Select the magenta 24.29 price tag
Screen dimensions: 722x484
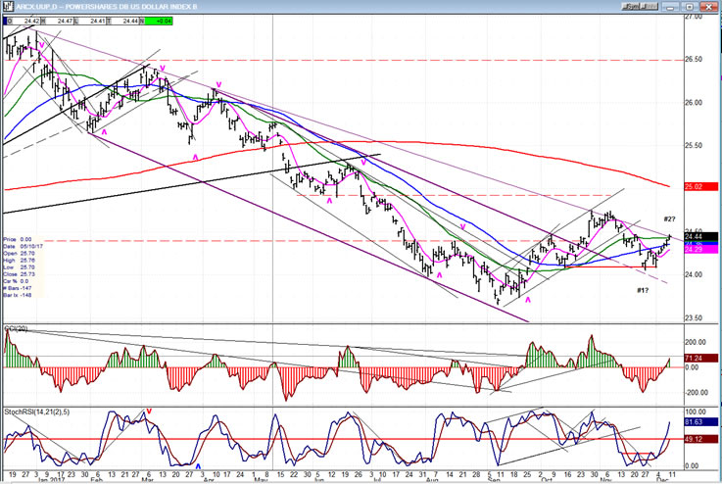tap(696, 250)
